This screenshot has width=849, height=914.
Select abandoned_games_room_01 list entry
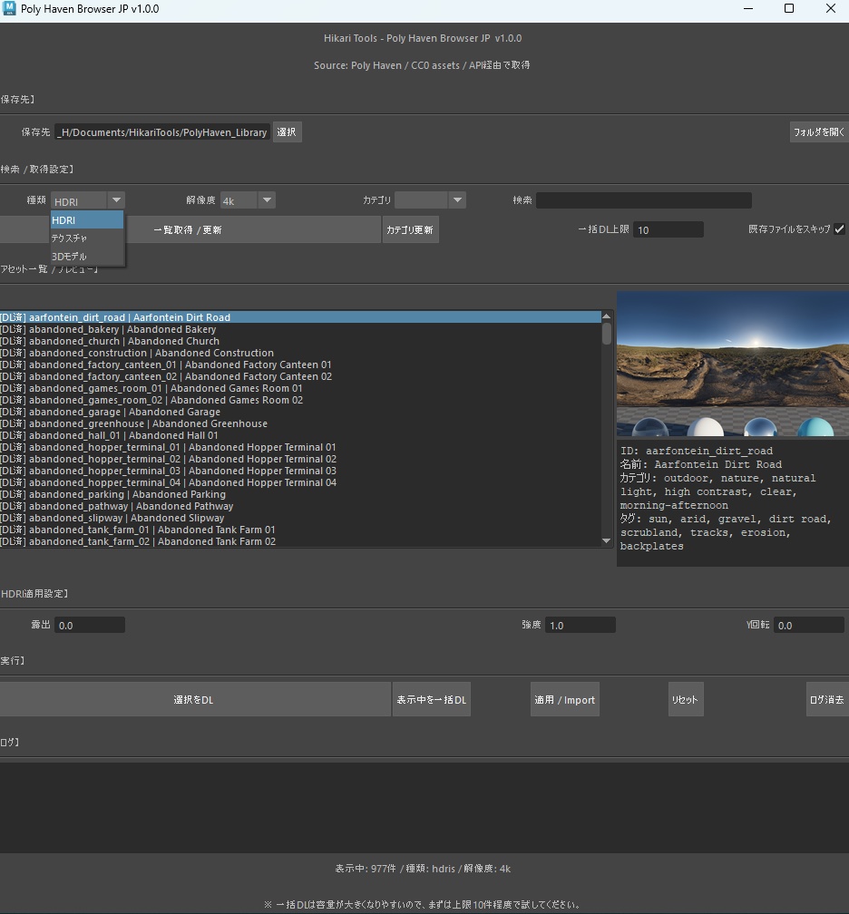pyautogui.click(x=300, y=388)
